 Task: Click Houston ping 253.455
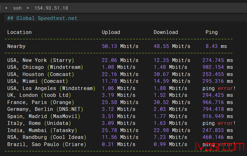pyautogui.click(x=213, y=74)
